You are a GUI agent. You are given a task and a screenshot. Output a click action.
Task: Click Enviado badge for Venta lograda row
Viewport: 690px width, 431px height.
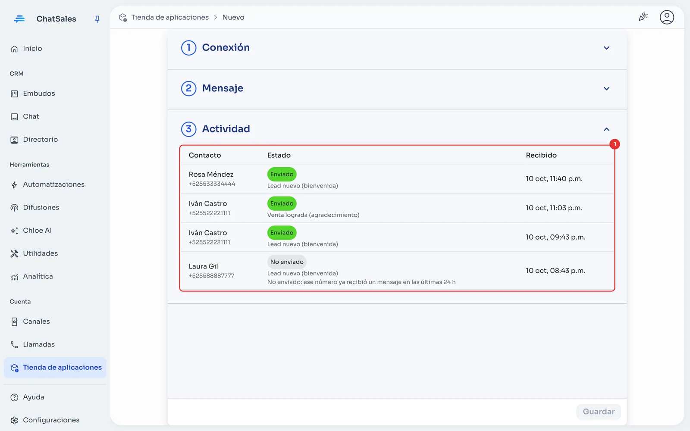(282, 203)
